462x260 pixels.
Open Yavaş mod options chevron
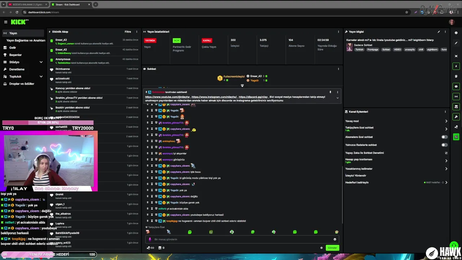[446, 121]
